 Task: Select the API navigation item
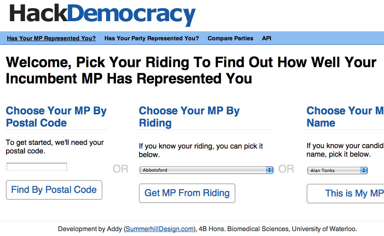(266, 38)
